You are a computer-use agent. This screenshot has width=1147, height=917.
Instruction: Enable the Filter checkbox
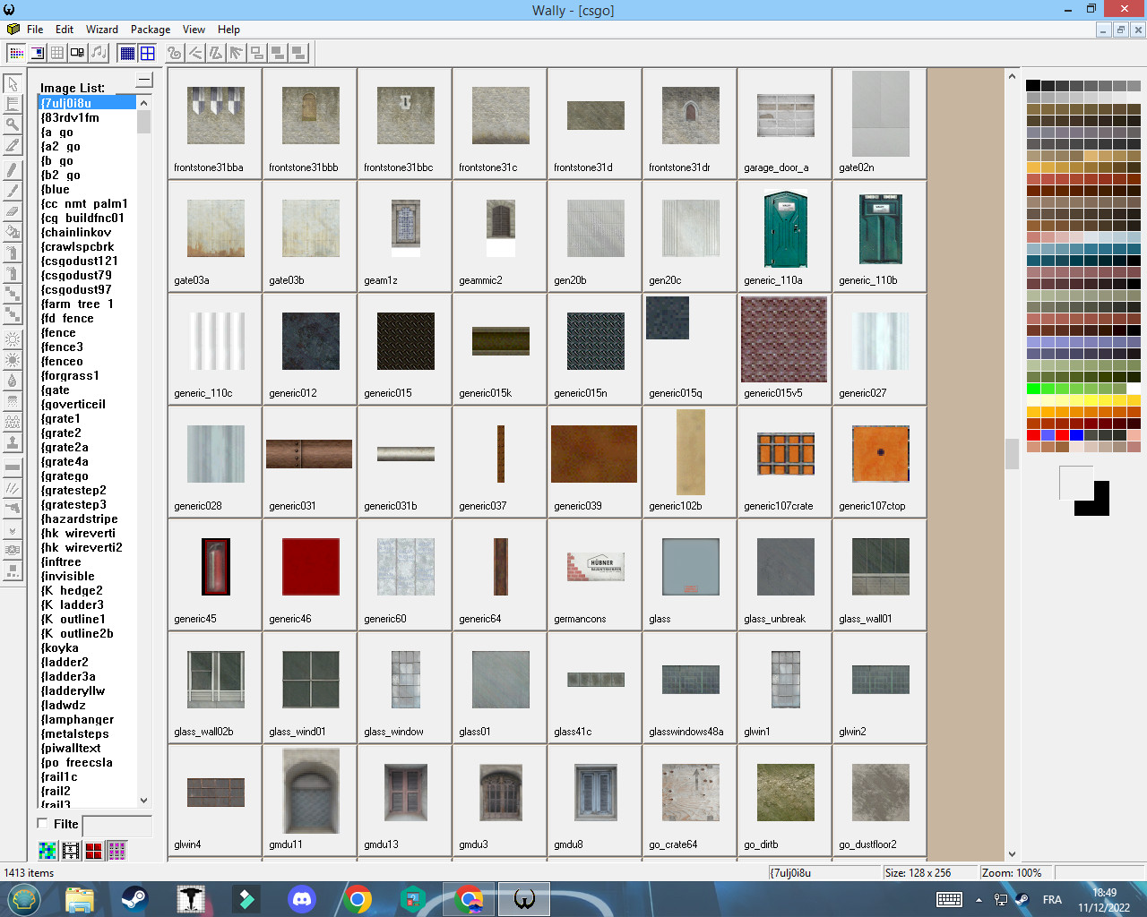coord(42,823)
